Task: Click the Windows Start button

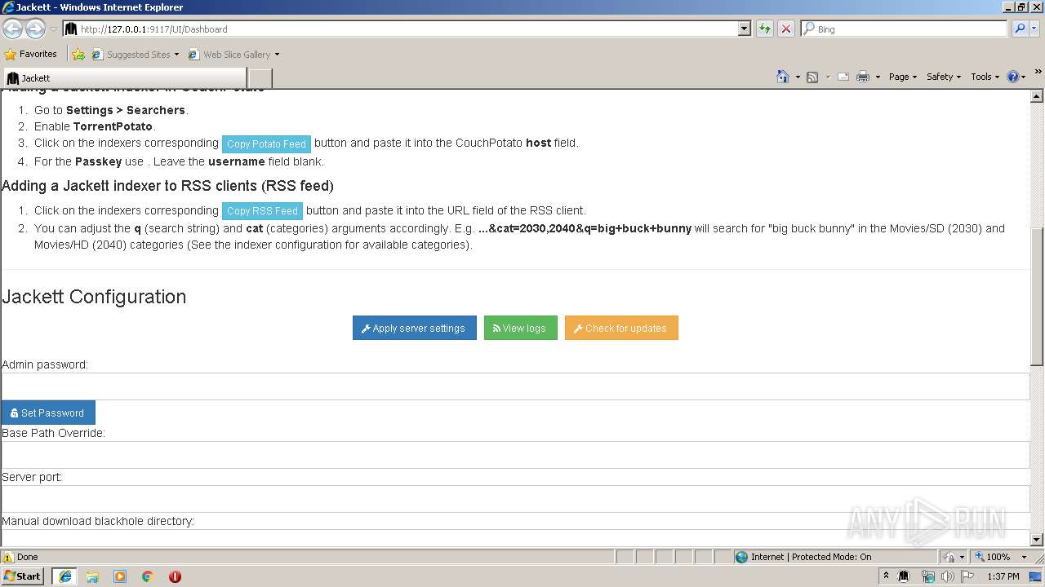Action: tap(23, 576)
